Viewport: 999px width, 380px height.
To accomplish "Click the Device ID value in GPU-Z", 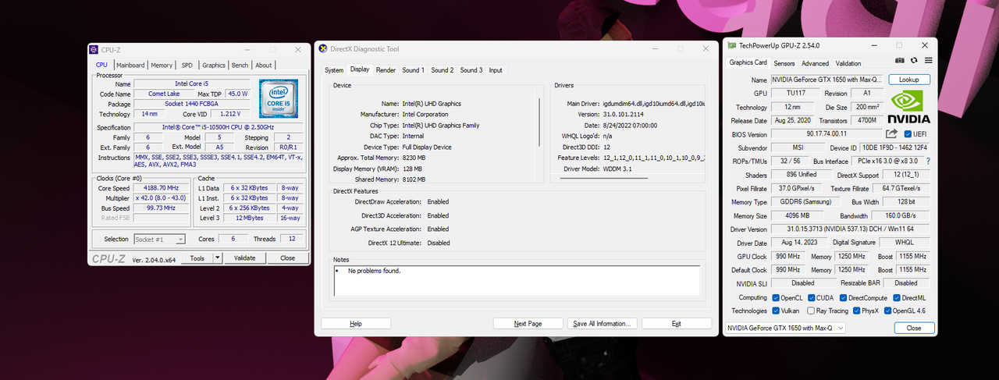I will coord(896,147).
